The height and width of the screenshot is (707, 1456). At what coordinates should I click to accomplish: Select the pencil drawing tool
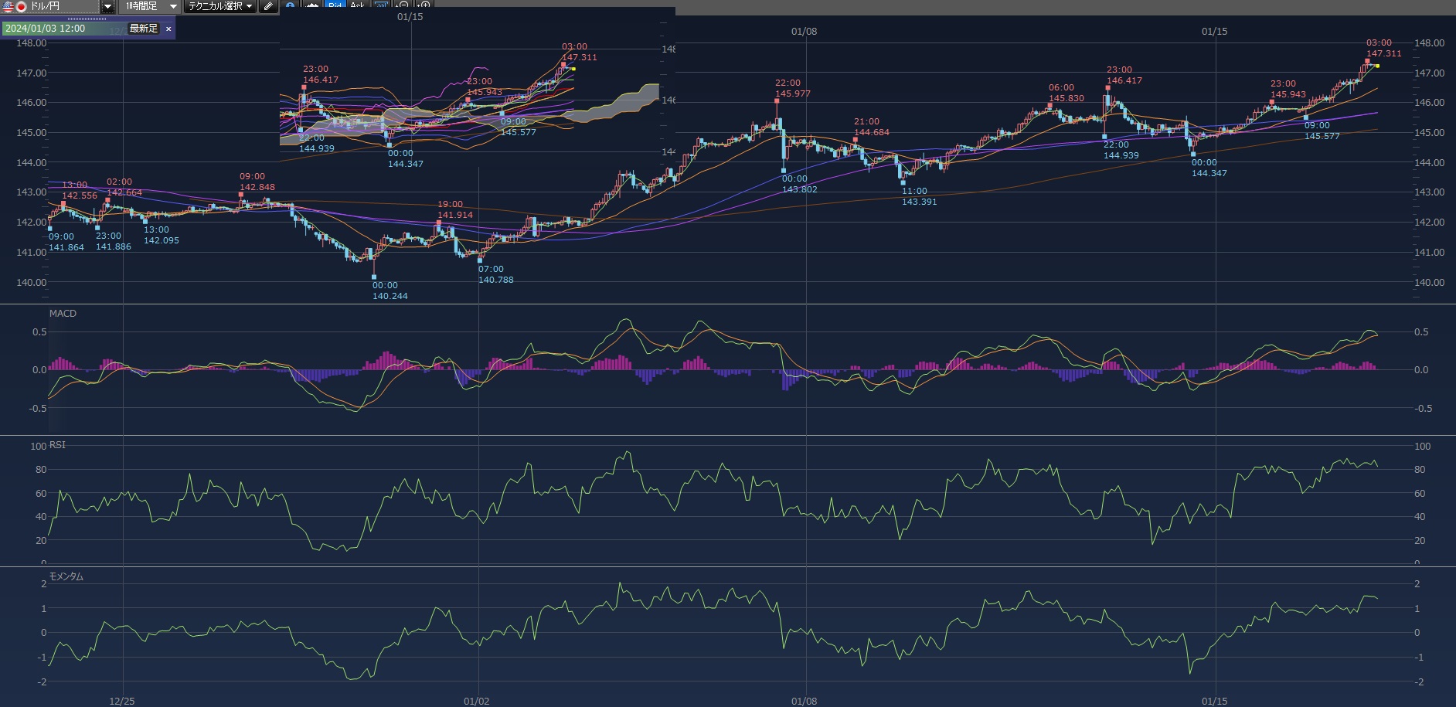pyautogui.click(x=268, y=6)
